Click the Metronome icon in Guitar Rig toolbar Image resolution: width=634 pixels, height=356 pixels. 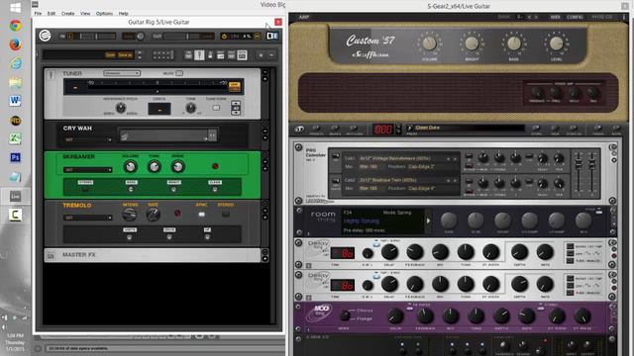(x=210, y=55)
